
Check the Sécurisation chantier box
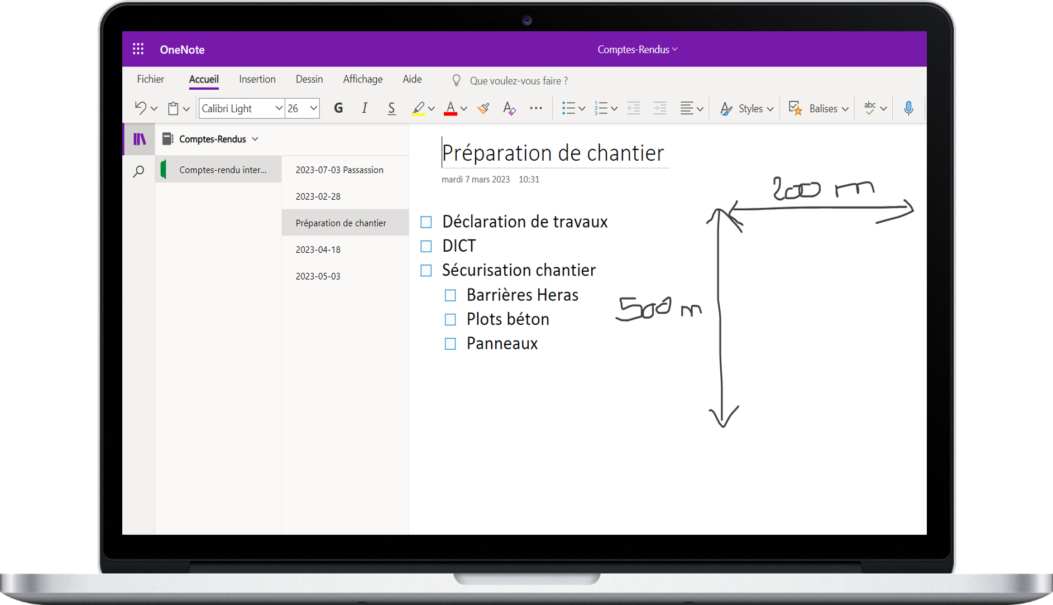tap(426, 271)
